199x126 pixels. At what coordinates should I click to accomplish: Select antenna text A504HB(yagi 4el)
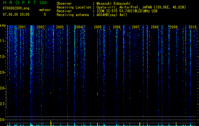(112, 15)
